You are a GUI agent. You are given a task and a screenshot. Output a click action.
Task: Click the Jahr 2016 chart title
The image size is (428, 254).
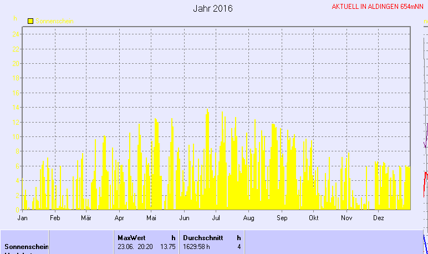pyautogui.click(x=213, y=9)
